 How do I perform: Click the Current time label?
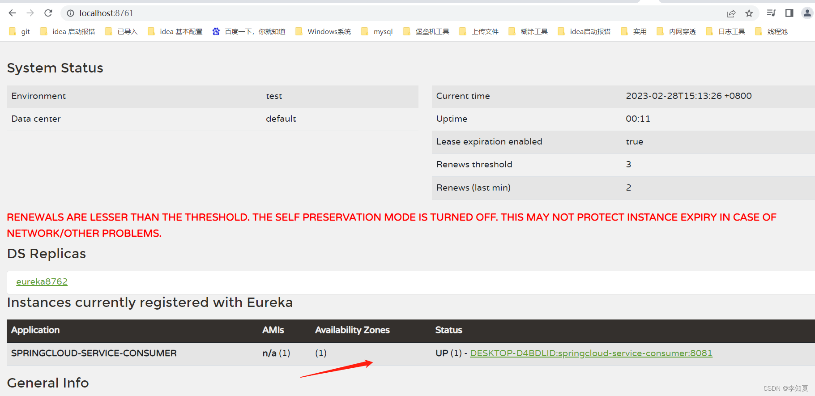click(x=463, y=96)
